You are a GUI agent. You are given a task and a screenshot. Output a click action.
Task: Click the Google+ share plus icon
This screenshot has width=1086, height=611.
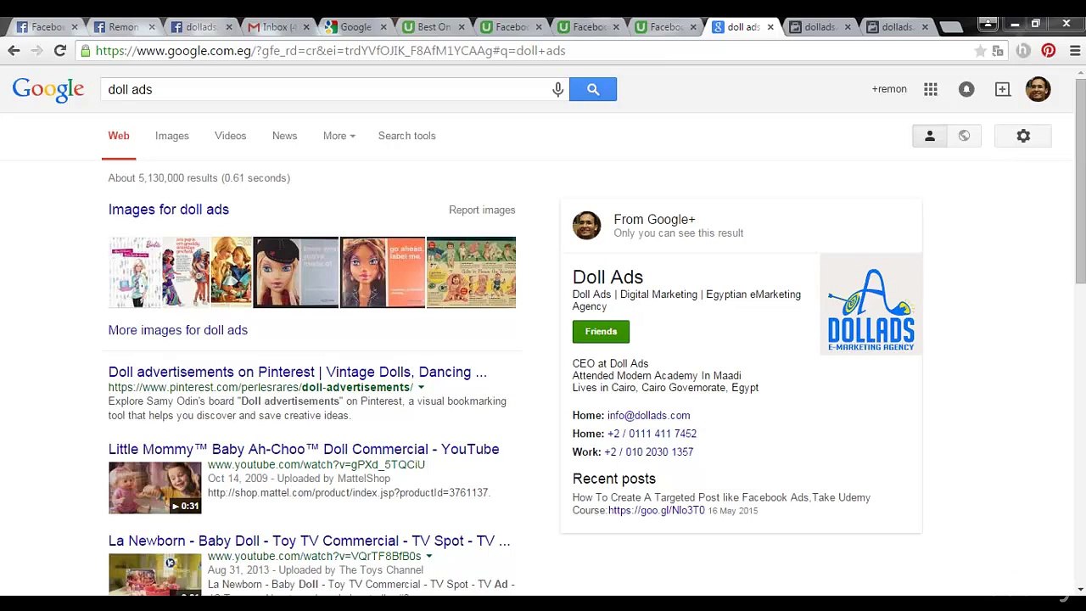click(1003, 89)
